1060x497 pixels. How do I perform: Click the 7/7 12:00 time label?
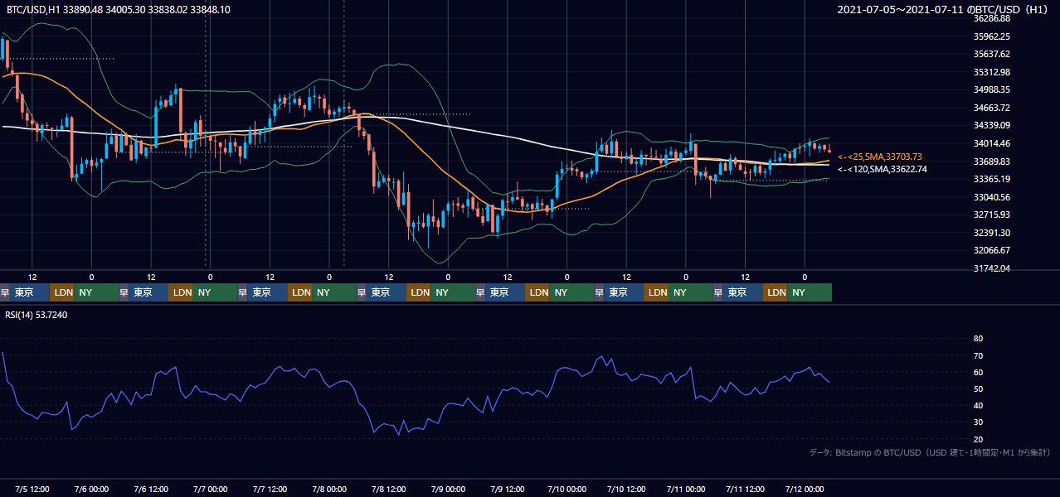(270, 489)
